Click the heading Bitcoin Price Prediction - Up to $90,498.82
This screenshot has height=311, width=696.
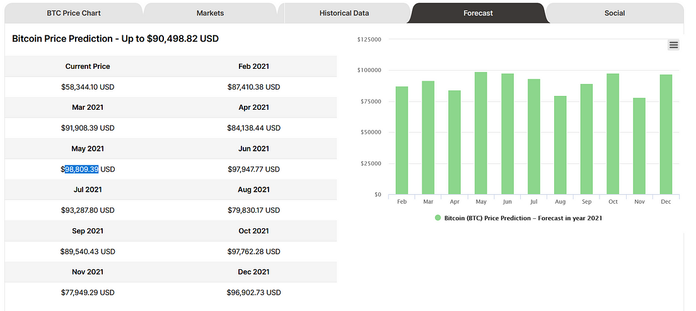[115, 38]
